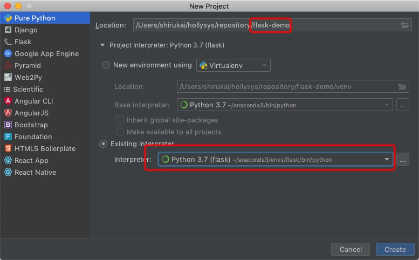
Task: Click the Pyramid icon
Action: point(8,65)
